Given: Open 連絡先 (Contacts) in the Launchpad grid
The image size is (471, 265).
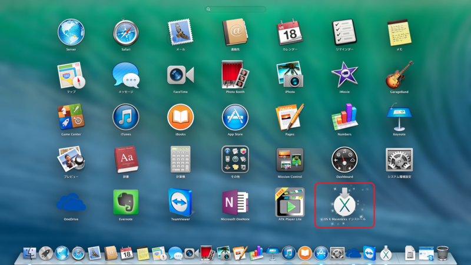Looking at the screenshot, I should (x=235, y=32).
